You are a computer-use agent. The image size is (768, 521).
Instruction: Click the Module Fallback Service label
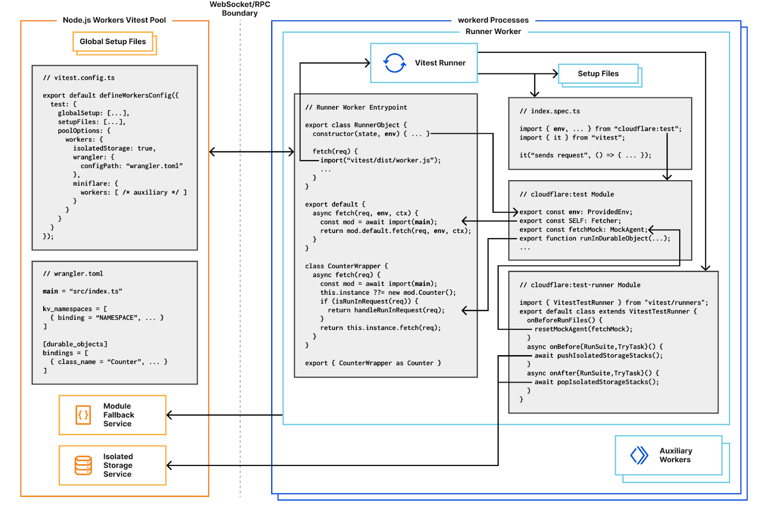coord(119,415)
